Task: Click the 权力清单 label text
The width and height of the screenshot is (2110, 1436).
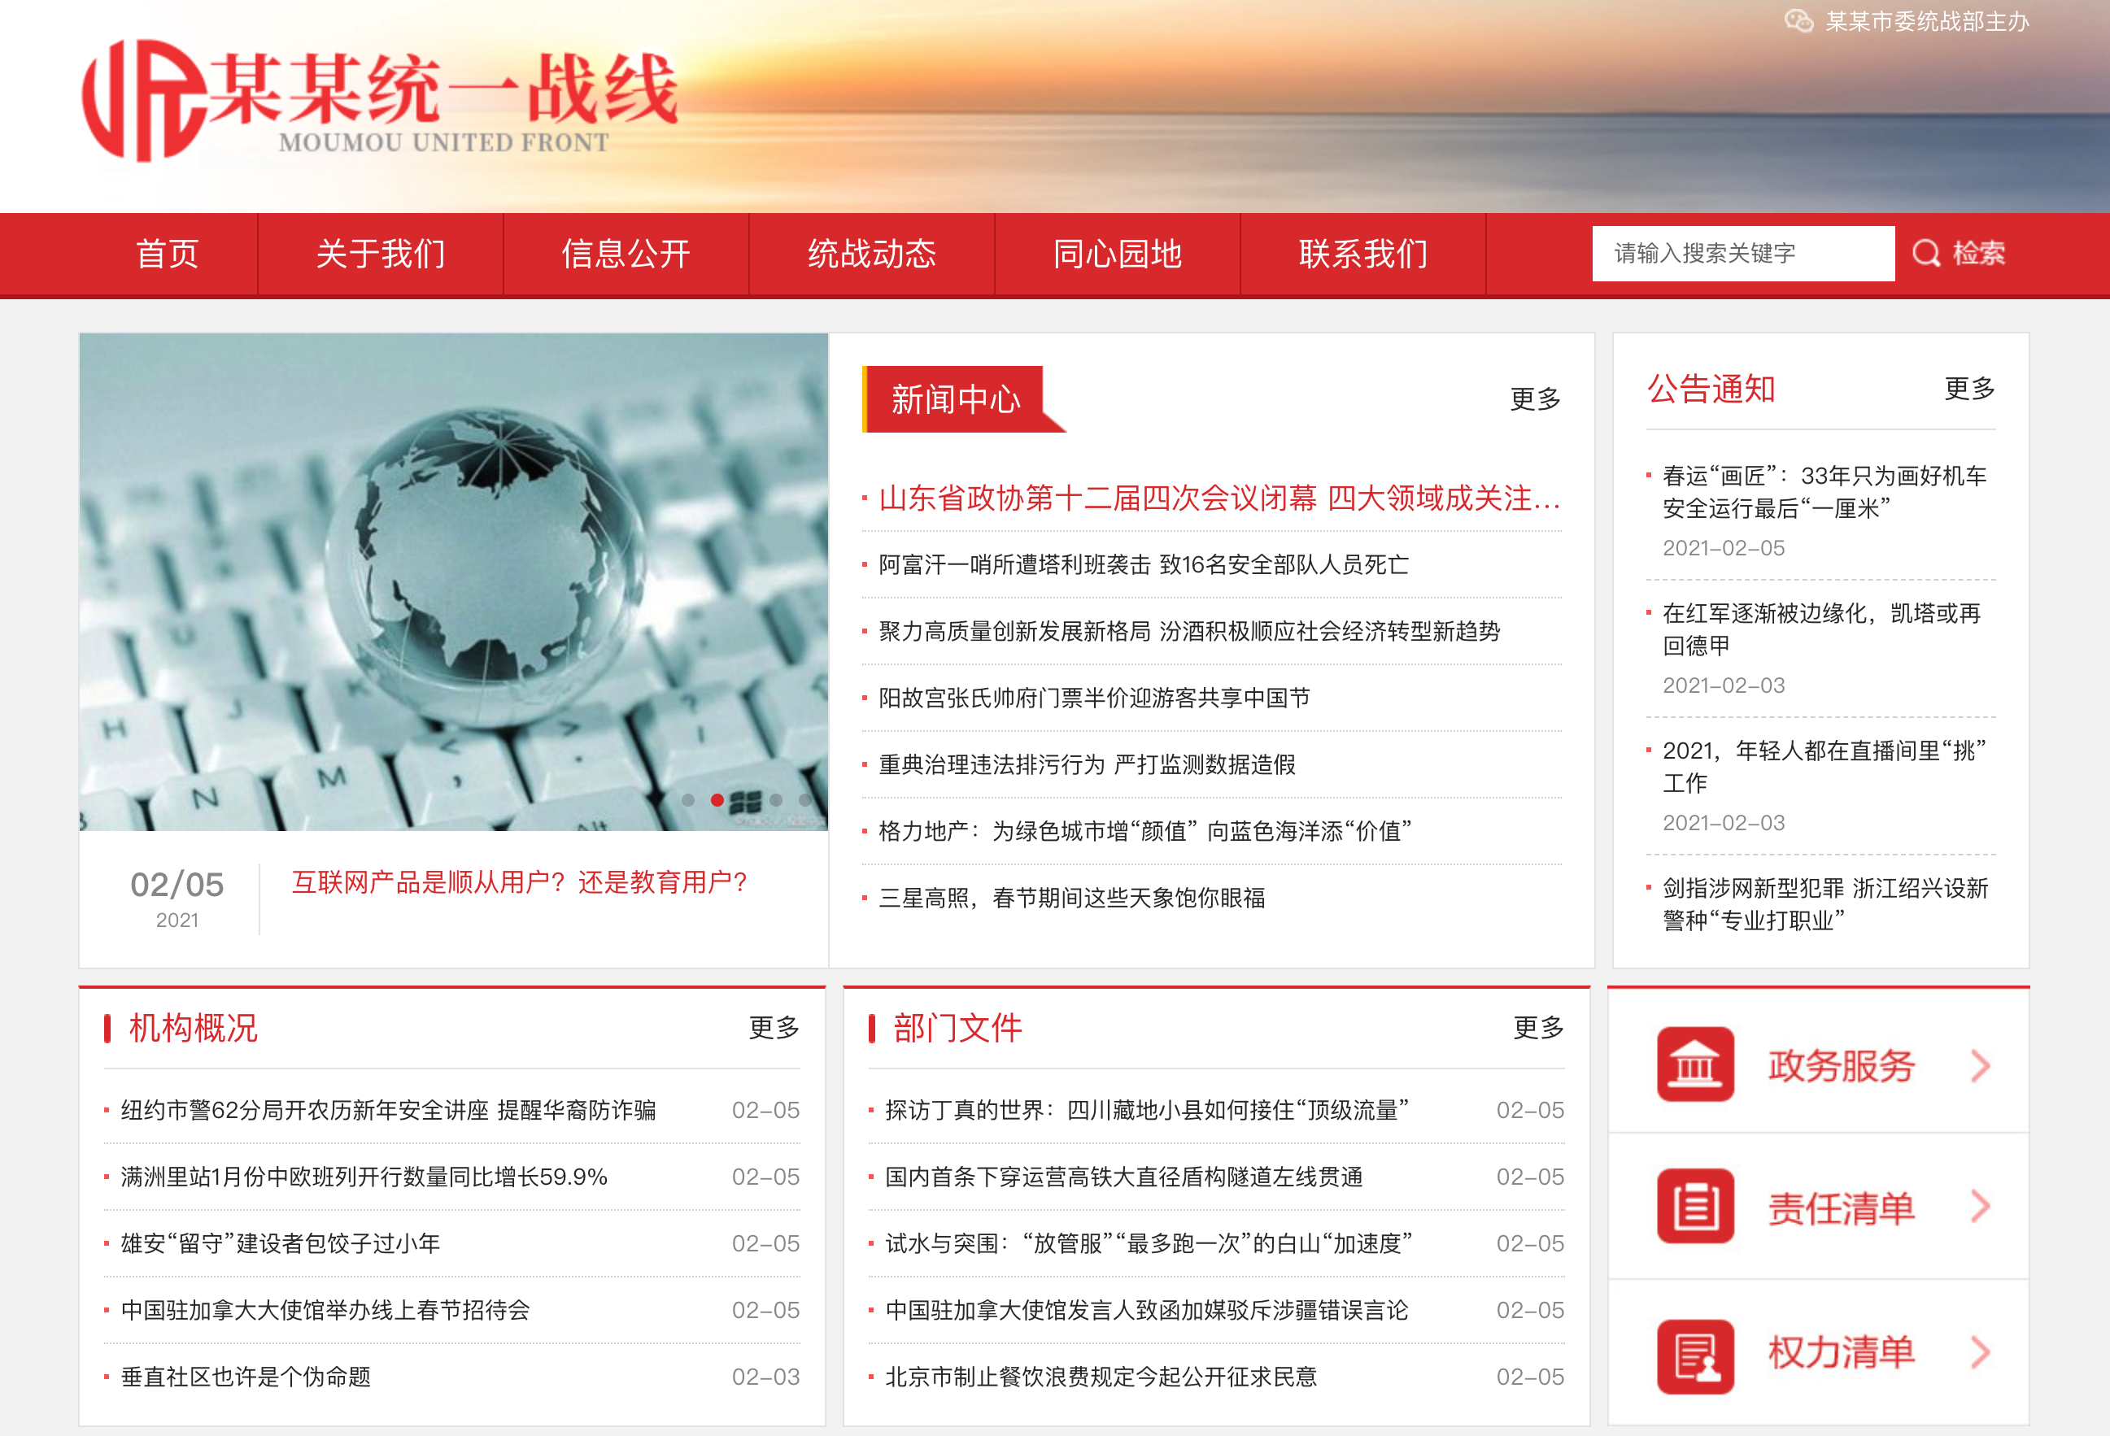Action: tap(1842, 1352)
